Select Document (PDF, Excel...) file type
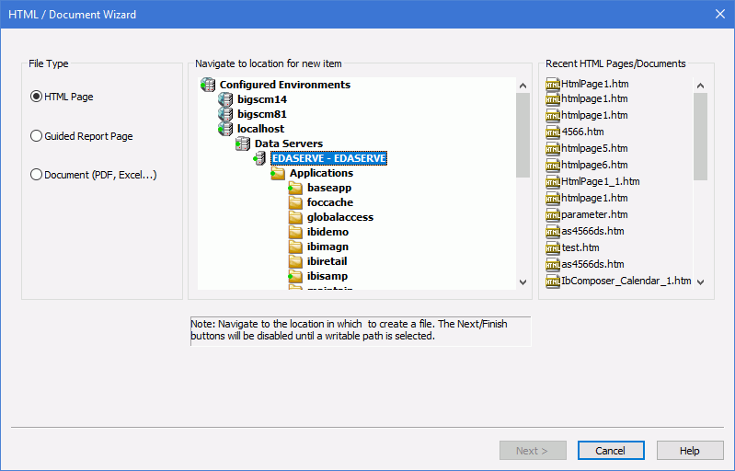735x471 pixels. 37,175
